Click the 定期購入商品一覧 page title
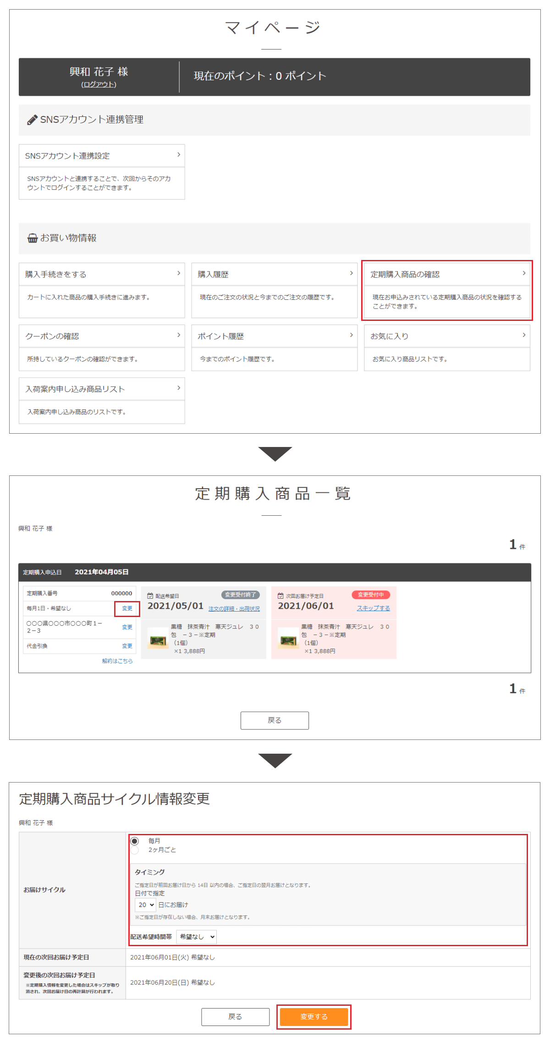 (x=273, y=494)
